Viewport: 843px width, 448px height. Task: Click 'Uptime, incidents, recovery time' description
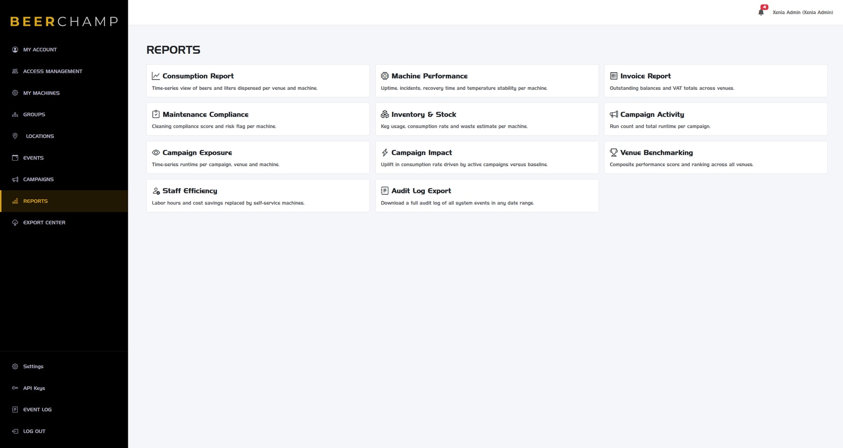[x=464, y=88]
